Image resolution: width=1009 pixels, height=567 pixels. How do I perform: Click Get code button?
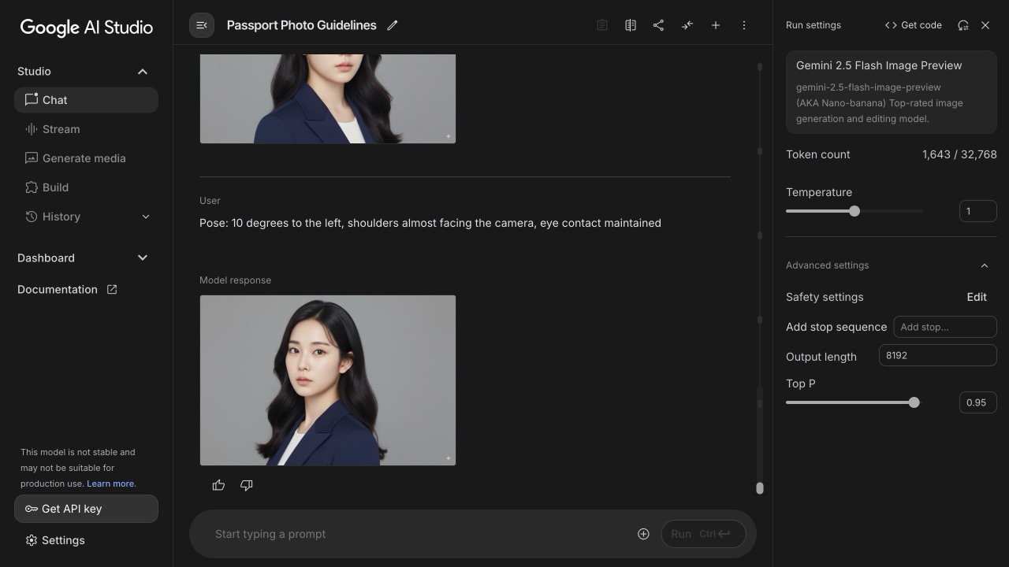[914, 25]
